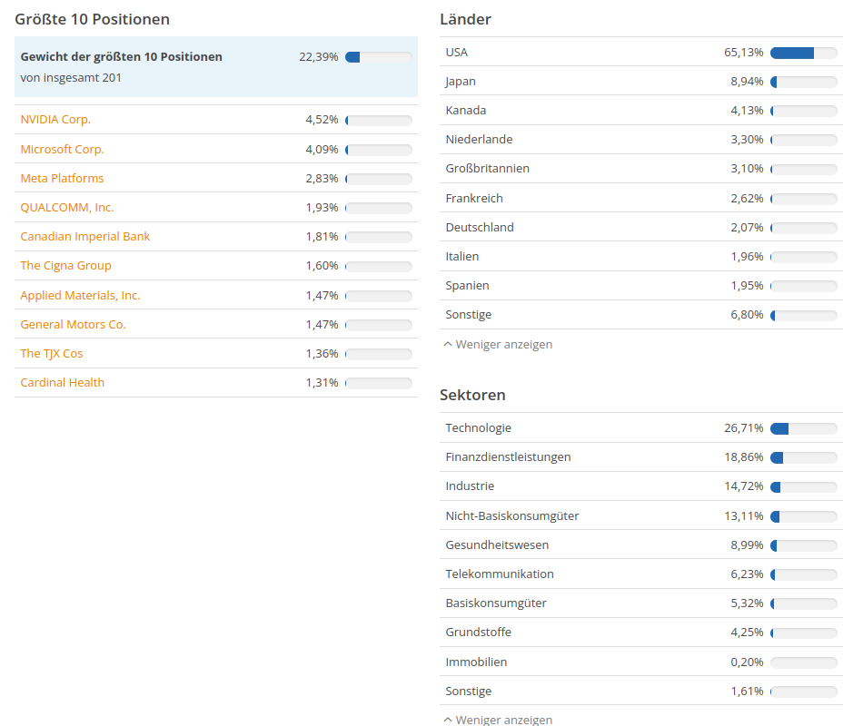Viewport: 863px width, 726px height.
Task: Click the Größte 10 Positionen heading
Action: [x=92, y=19]
